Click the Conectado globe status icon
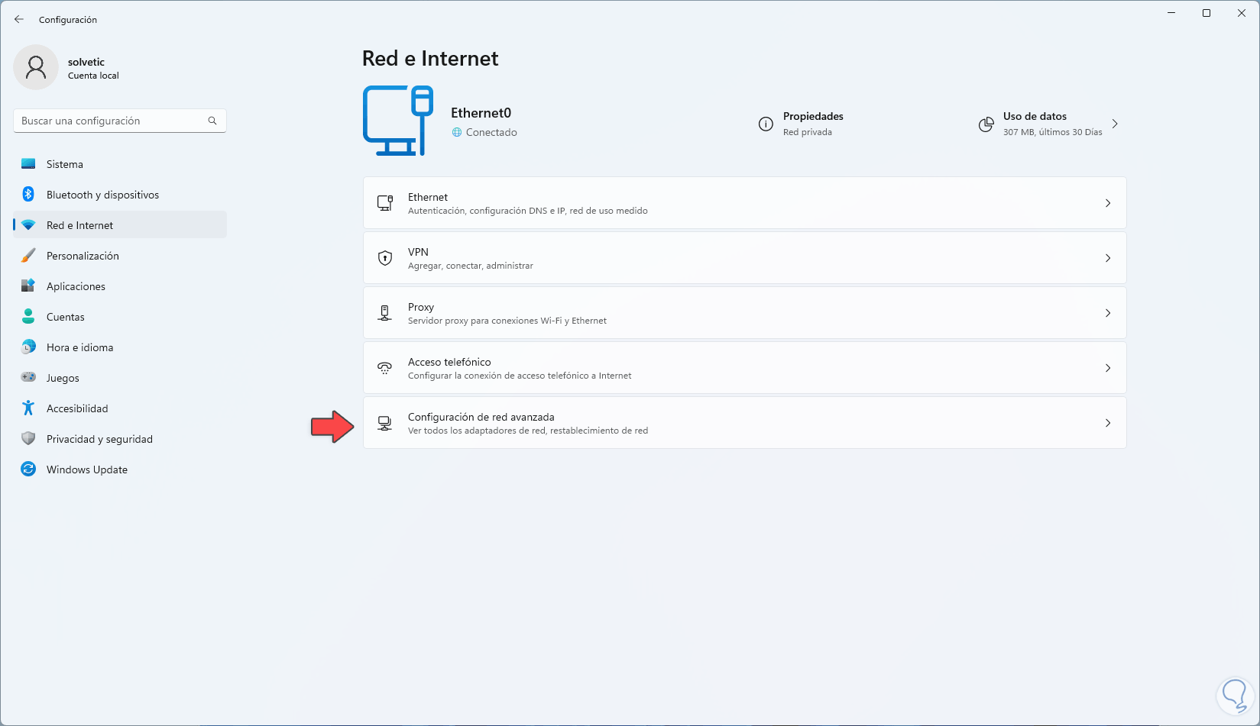1260x726 pixels. tap(457, 132)
